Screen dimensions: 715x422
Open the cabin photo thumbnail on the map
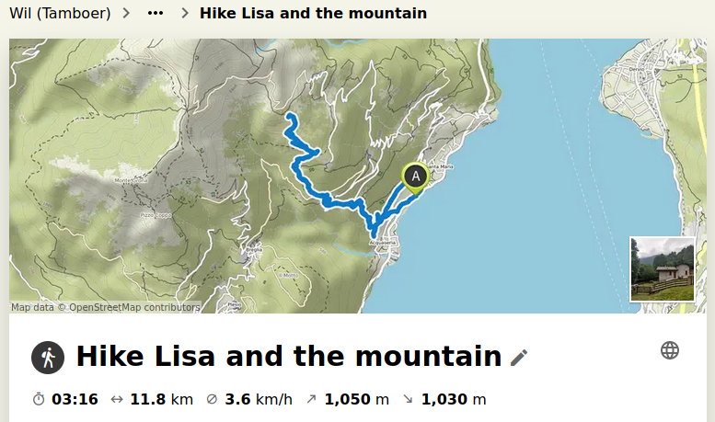[x=663, y=268]
